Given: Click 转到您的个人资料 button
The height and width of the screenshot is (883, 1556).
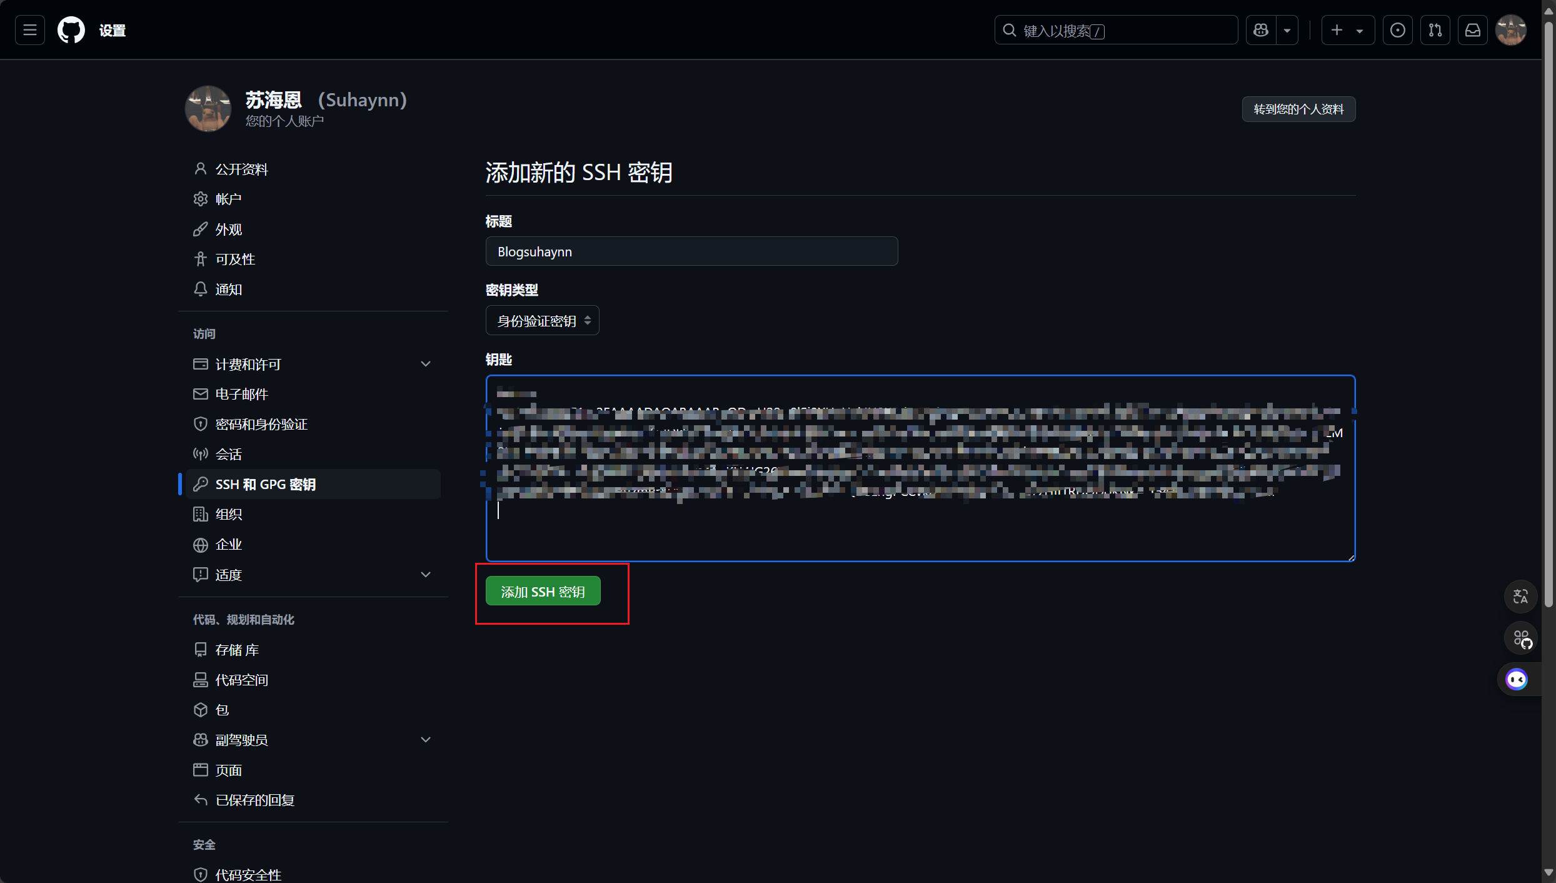Looking at the screenshot, I should click(x=1298, y=109).
